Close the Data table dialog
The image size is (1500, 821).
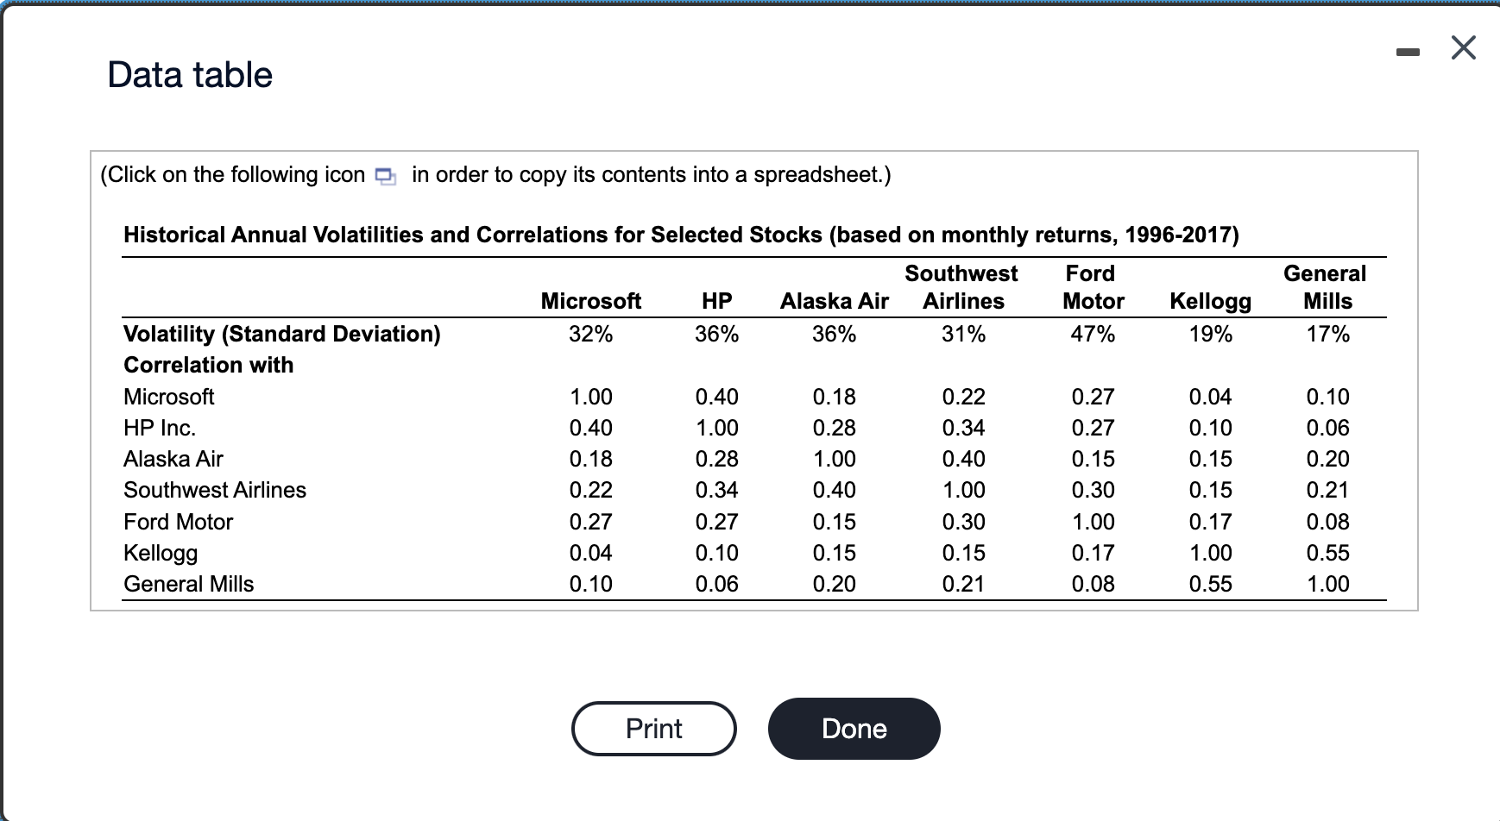(1463, 47)
